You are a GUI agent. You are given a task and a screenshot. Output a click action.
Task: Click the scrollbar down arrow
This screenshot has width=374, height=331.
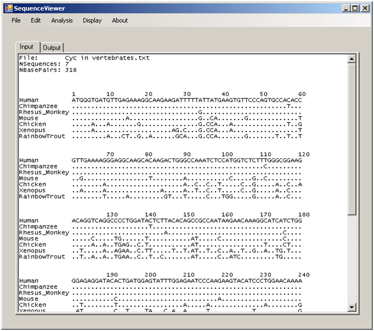click(x=351, y=307)
